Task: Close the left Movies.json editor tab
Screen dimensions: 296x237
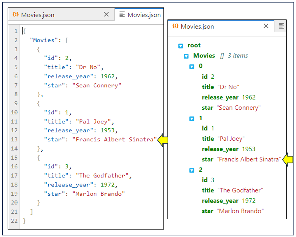Action: tap(106, 15)
